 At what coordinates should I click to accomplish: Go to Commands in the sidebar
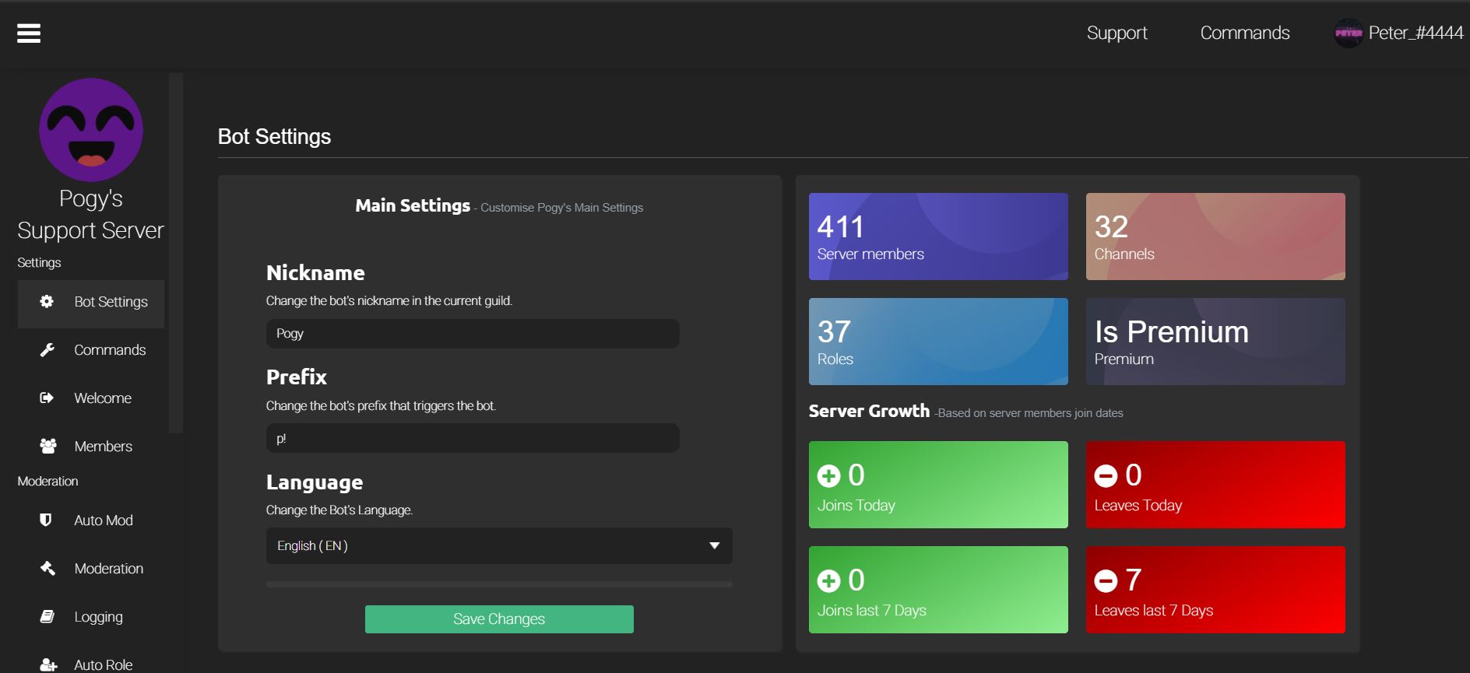coord(91,350)
